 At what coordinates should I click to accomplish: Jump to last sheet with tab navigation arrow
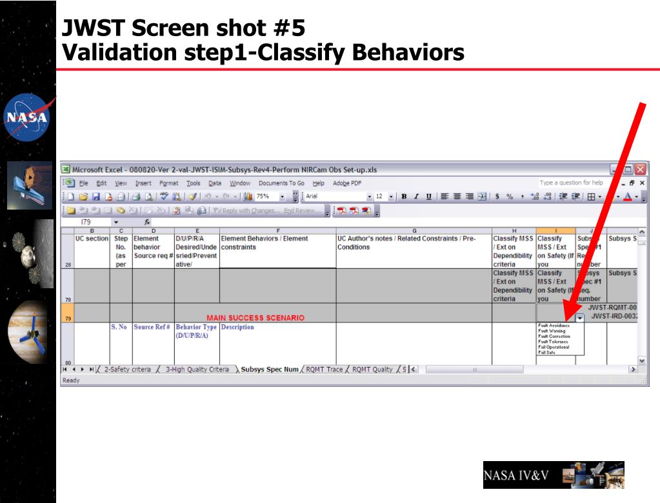point(92,370)
